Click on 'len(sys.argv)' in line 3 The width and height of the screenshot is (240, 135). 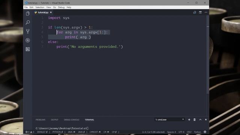(x=68, y=27)
